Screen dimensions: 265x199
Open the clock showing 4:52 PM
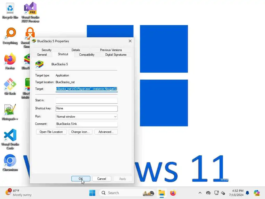(236, 193)
